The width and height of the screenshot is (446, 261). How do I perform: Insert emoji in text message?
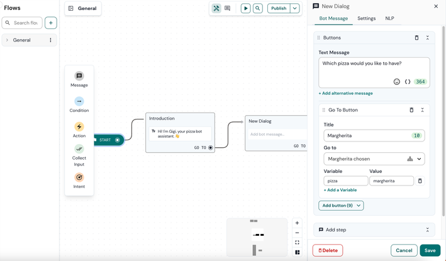396,82
